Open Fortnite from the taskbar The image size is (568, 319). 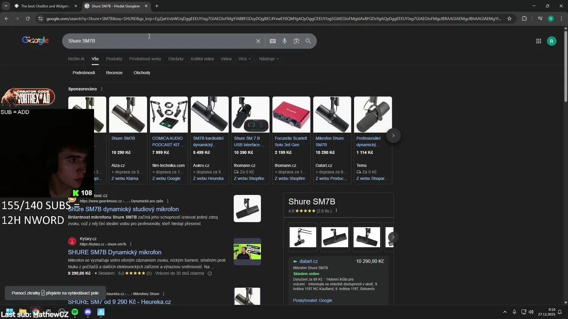[101, 312]
